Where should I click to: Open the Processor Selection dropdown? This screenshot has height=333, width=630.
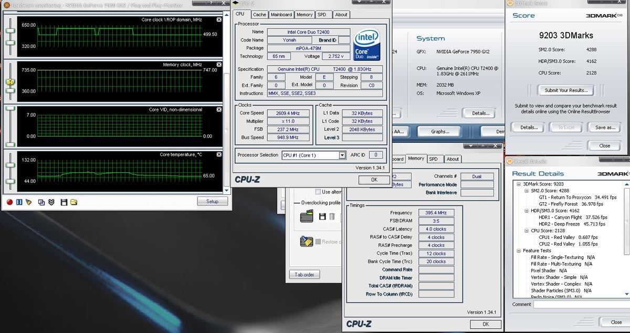342,155
